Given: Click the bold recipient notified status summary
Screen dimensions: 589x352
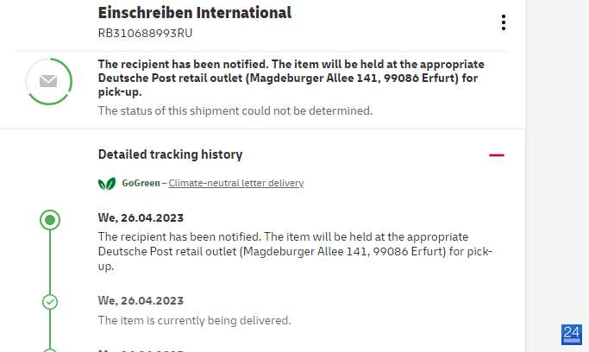Looking at the screenshot, I should pos(291,79).
